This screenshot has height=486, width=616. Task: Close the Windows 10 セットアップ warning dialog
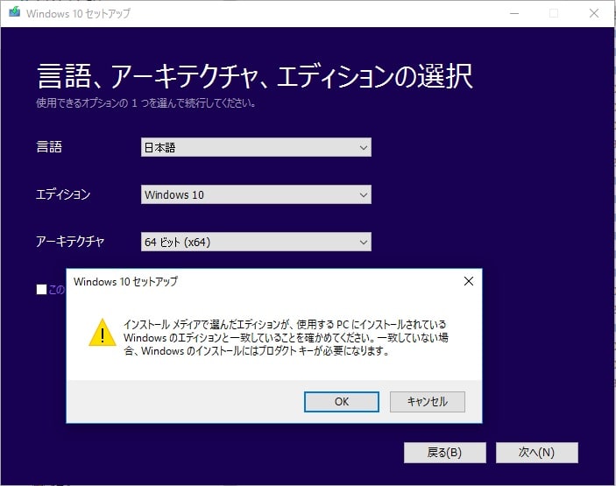pyautogui.click(x=468, y=281)
